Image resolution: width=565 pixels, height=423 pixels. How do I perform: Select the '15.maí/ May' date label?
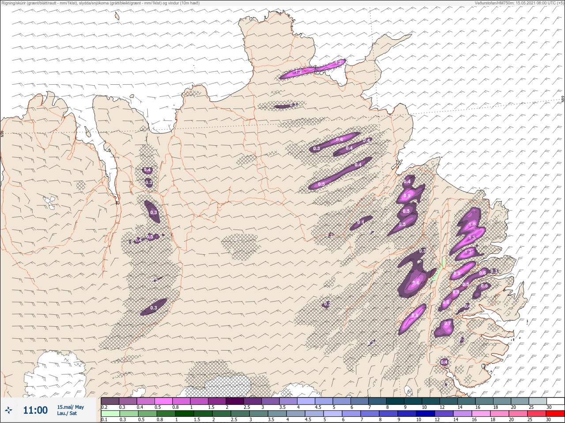(x=70, y=407)
